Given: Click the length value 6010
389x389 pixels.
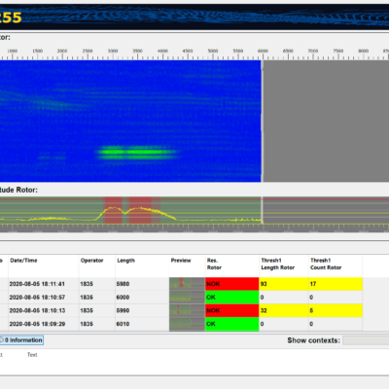Looking at the screenshot, I should point(123,324).
